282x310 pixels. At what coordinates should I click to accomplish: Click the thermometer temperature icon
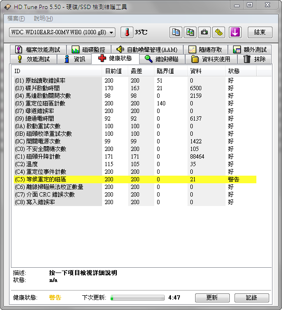point(127,32)
